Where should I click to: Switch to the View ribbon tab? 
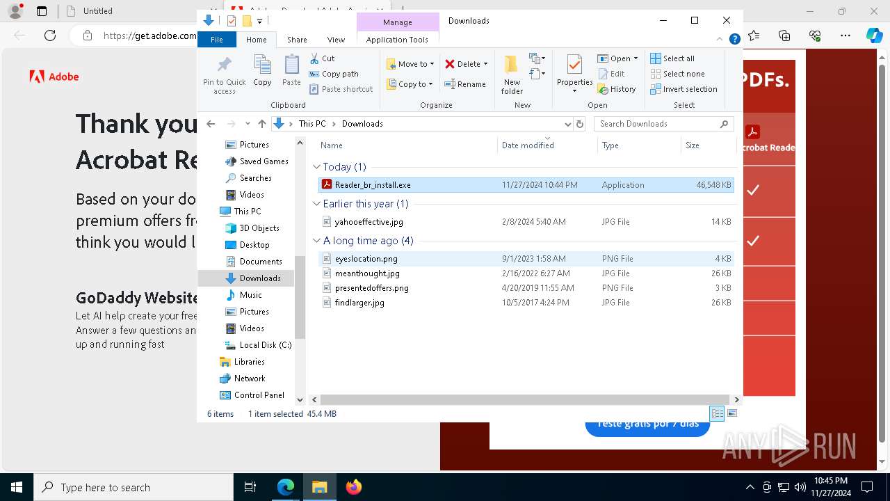pos(336,40)
